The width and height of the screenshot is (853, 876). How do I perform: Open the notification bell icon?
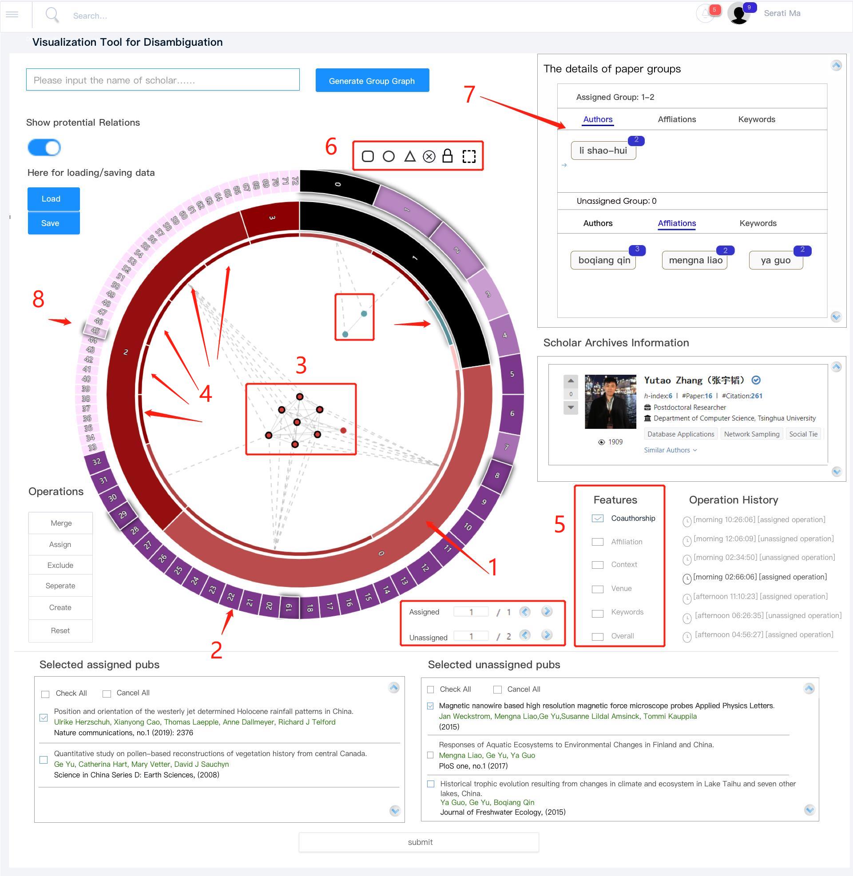(x=706, y=13)
